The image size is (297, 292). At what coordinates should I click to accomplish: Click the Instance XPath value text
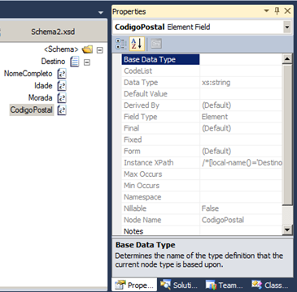click(x=242, y=163)
